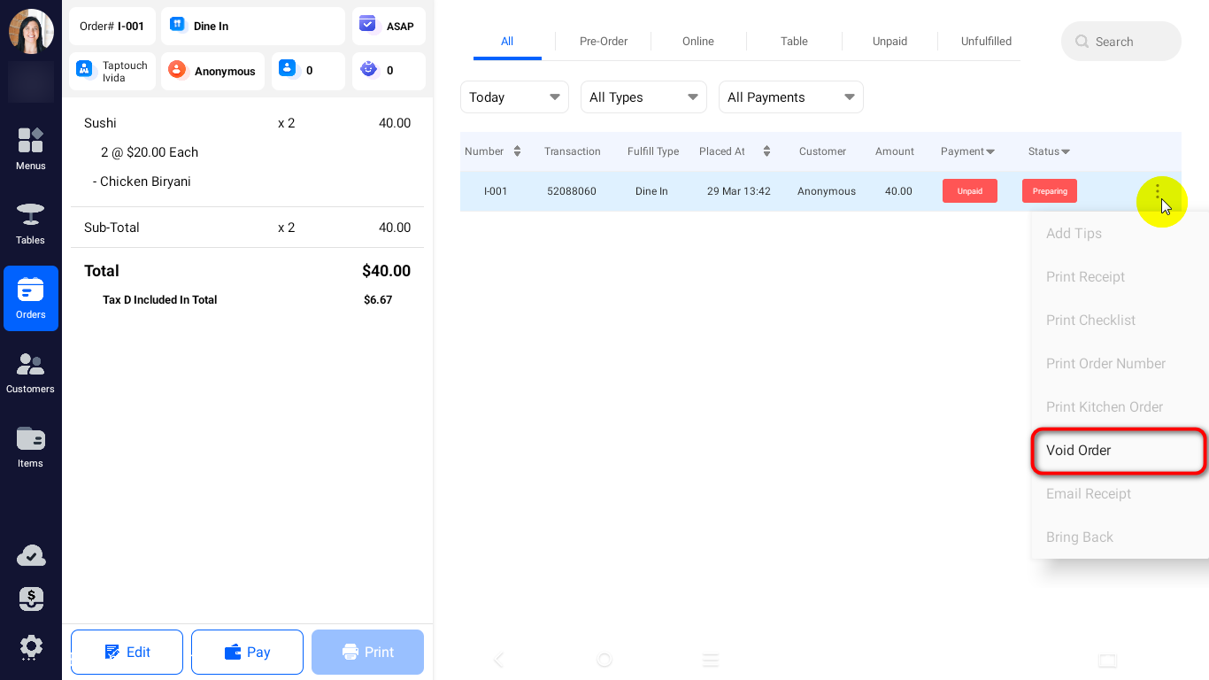
Task: Switch to the Unpaid tab
Action: [x=889, y=42]
